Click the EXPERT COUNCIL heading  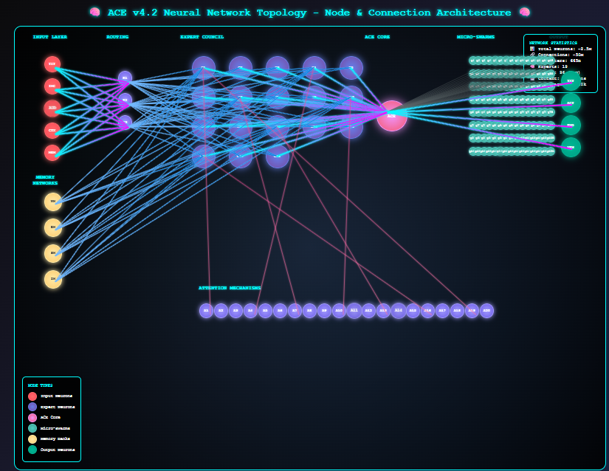(x=202, y=37)
